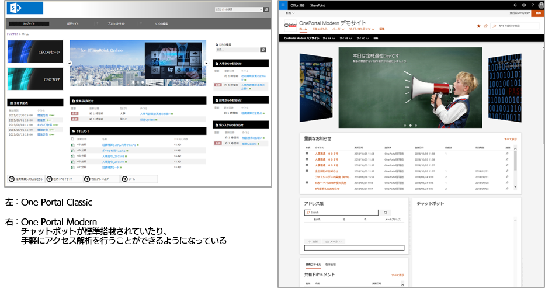Click the classic SharePoint logo

tap(25, 8)
